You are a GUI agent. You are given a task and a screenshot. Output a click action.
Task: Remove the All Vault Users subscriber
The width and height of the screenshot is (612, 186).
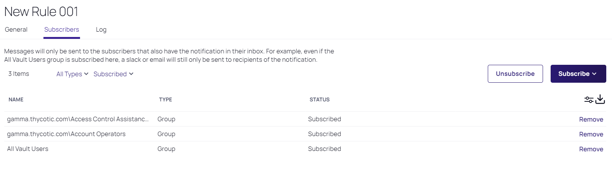point(591,149)
